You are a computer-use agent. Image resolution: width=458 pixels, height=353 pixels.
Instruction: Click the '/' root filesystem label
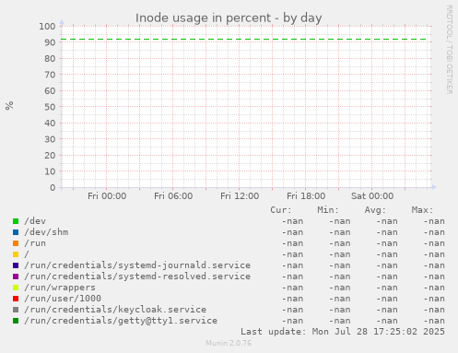coord(27,254)
